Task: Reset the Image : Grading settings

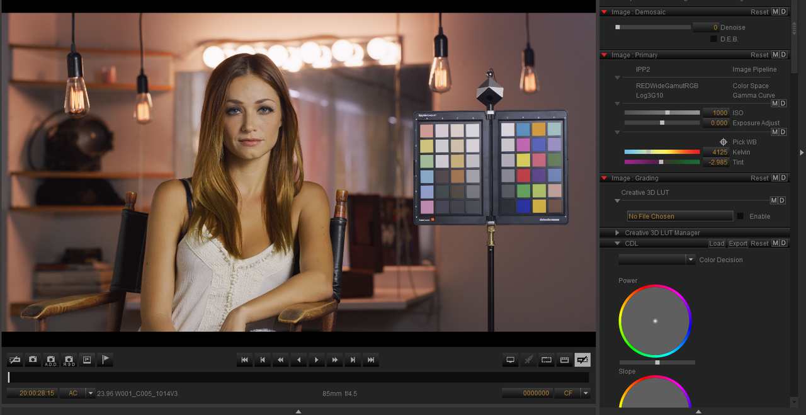Action: pos(759,178)
